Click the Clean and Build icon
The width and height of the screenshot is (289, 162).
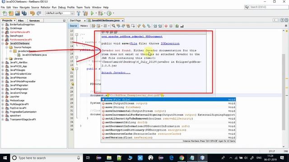coord(85,13)
